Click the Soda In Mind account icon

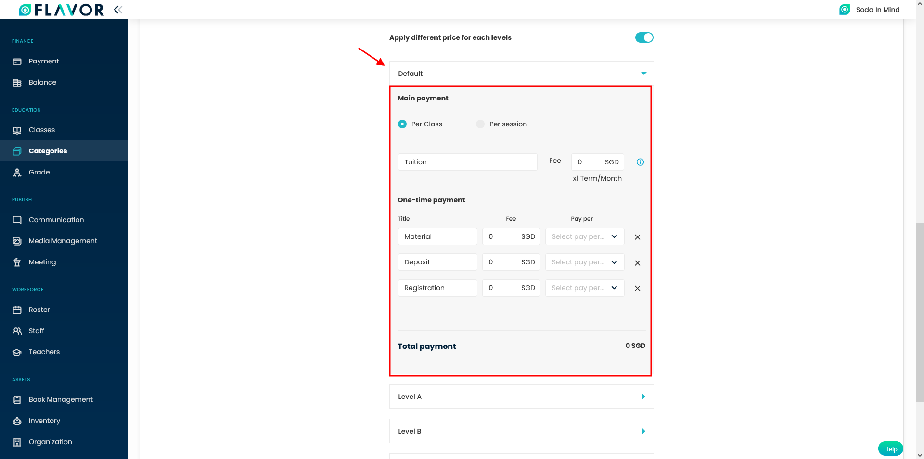(x=845, y=10)
